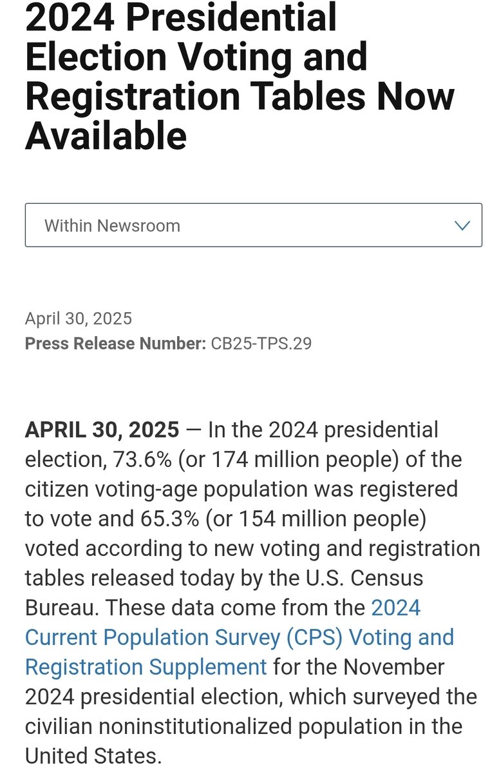
Task: Click 'Registration Supplement' link text
Action: click(146, 667)
